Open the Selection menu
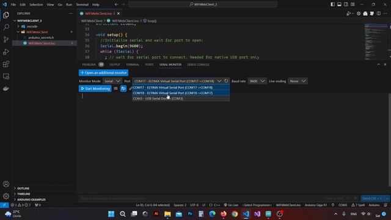This screenshot has width=391, height=220. pyautogui.click(x=36, y=4)
